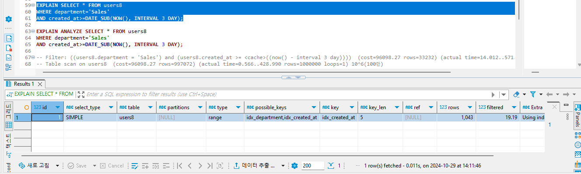Viewport: 581px width, 174px height.
Task: Collapse query at line 63 fold marker
Action: pyautogui.click(x=33, y=31)
